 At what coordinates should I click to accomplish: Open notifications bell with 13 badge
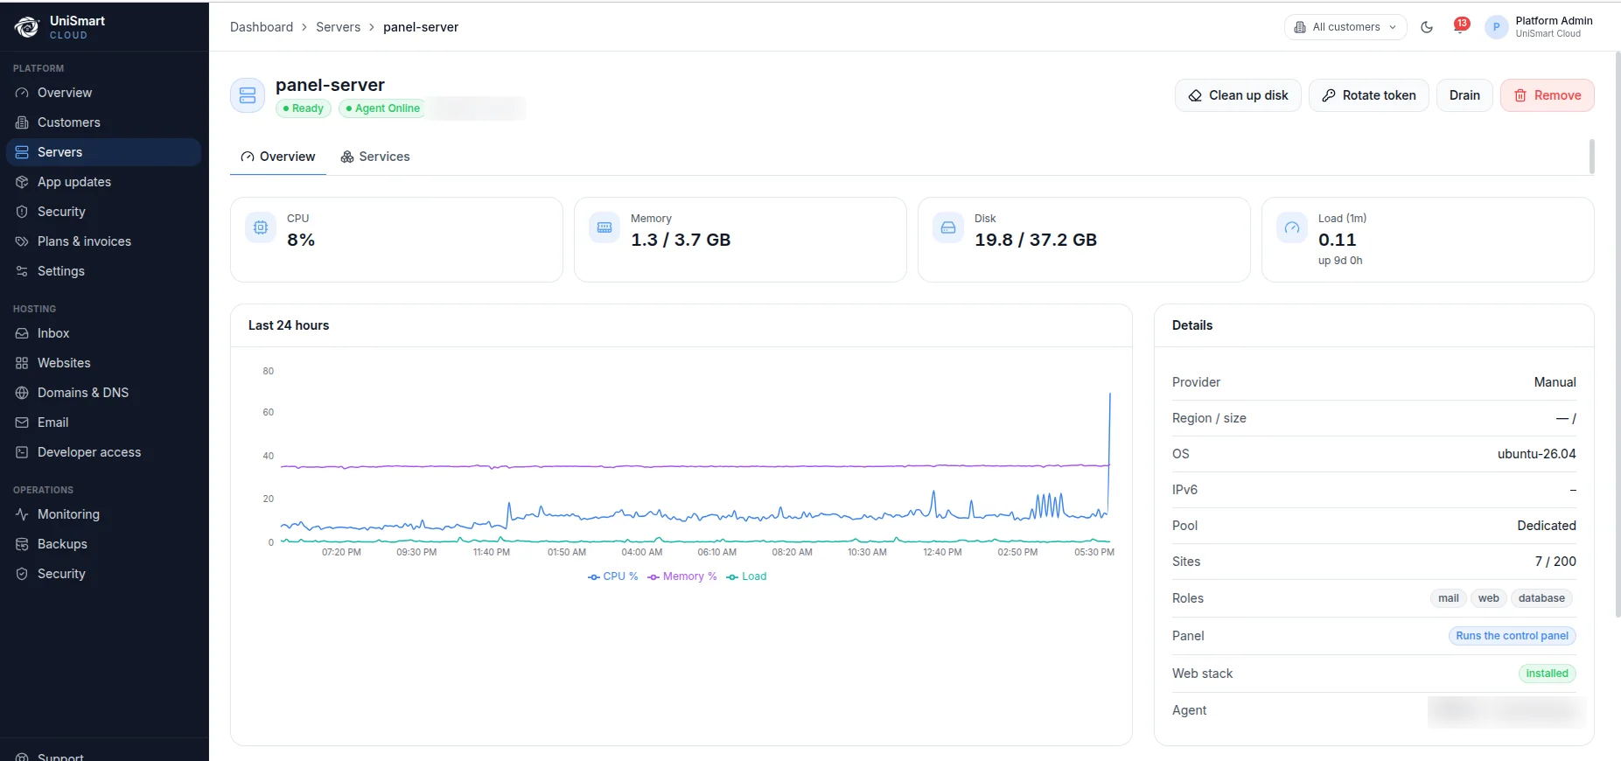coord(1460,26)
